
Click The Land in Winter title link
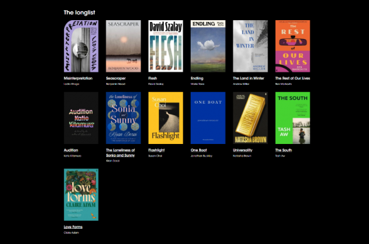(249, 78)
